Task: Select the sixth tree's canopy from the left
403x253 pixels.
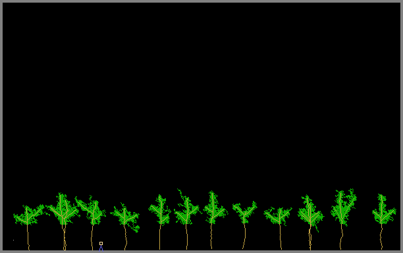Action: 187,208
